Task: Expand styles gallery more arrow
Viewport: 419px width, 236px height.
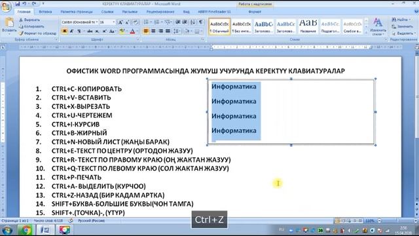Action: point(367,33)
